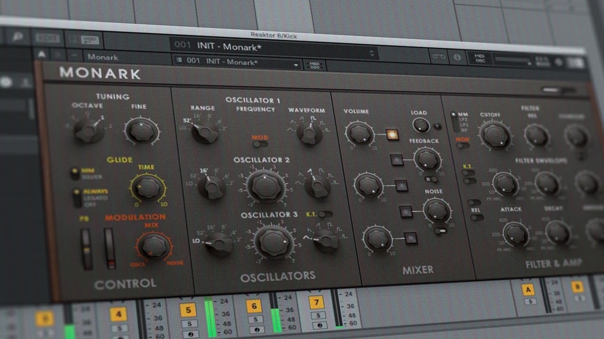This screenshot has width=604, height=339.
Task: Click Oscillator 3 waveform selector knob
Action: click(x=326, y=241)
